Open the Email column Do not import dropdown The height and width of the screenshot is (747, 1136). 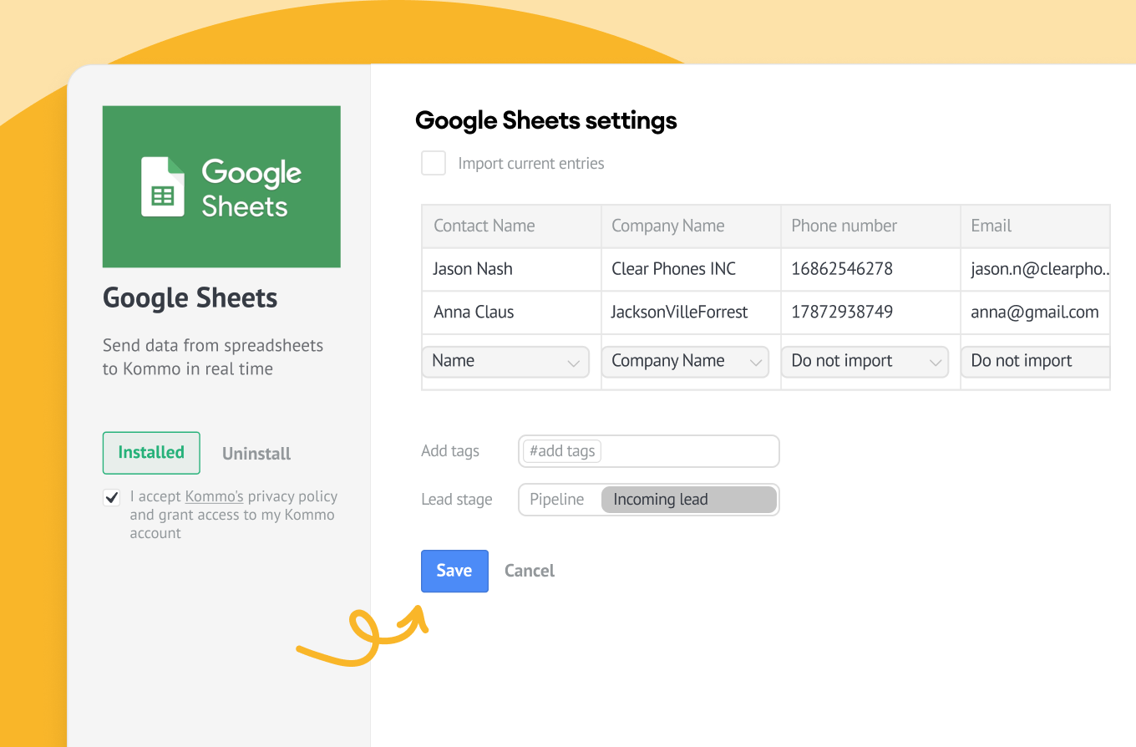(1036, 362)
